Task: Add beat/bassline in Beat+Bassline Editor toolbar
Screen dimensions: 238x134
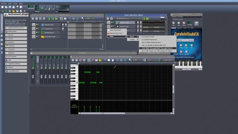Action: click(144, 19)
